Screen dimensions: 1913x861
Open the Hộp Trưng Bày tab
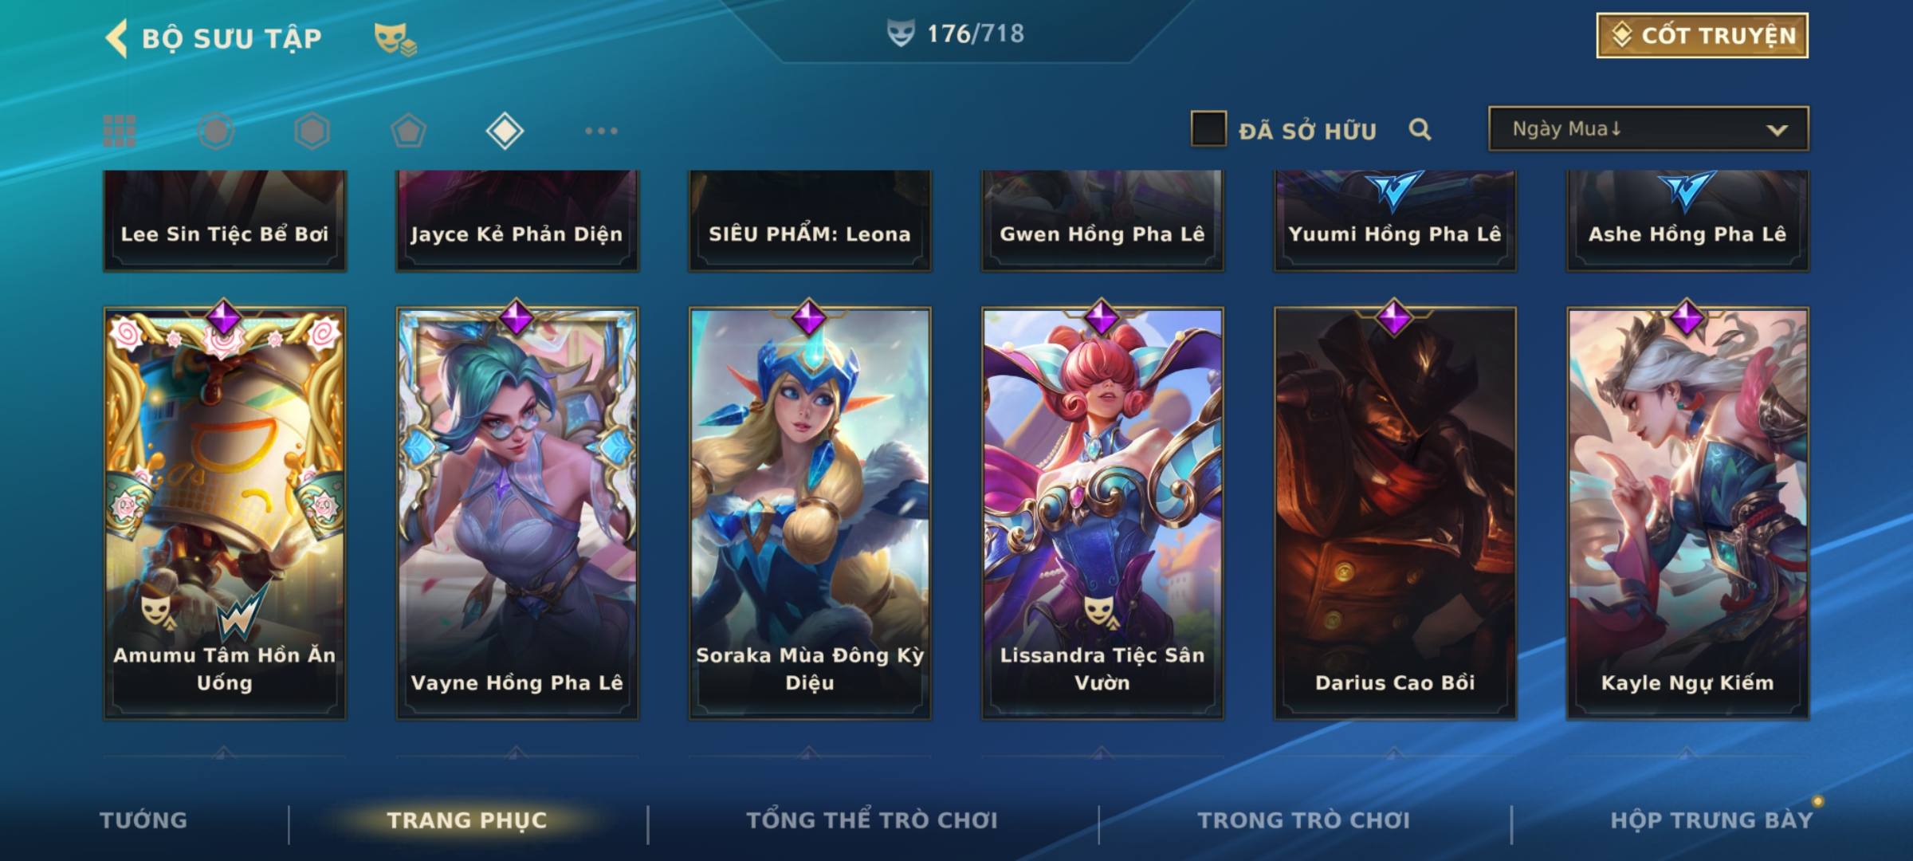click(x=1711, y=820)
